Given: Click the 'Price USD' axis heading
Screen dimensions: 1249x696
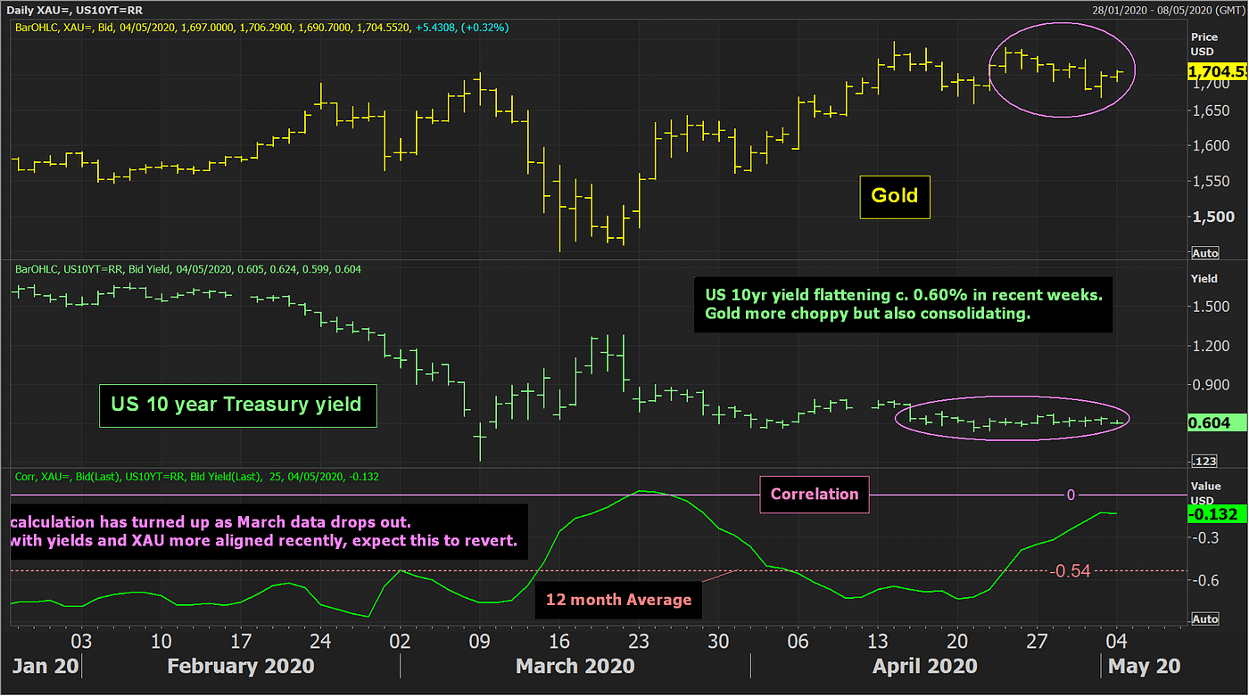Looking at the screenshot, I should (x=1204, y=45).
